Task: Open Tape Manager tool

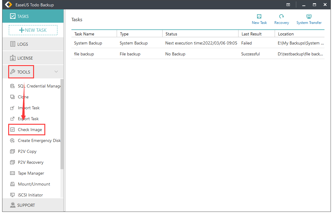Action: (31, 173)
